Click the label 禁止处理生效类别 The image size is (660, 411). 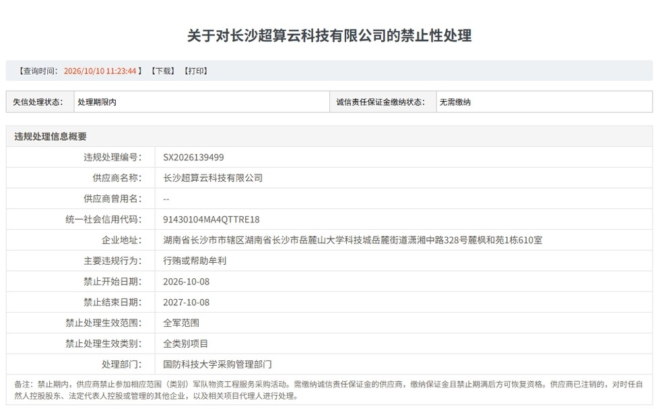click(104, 344)
